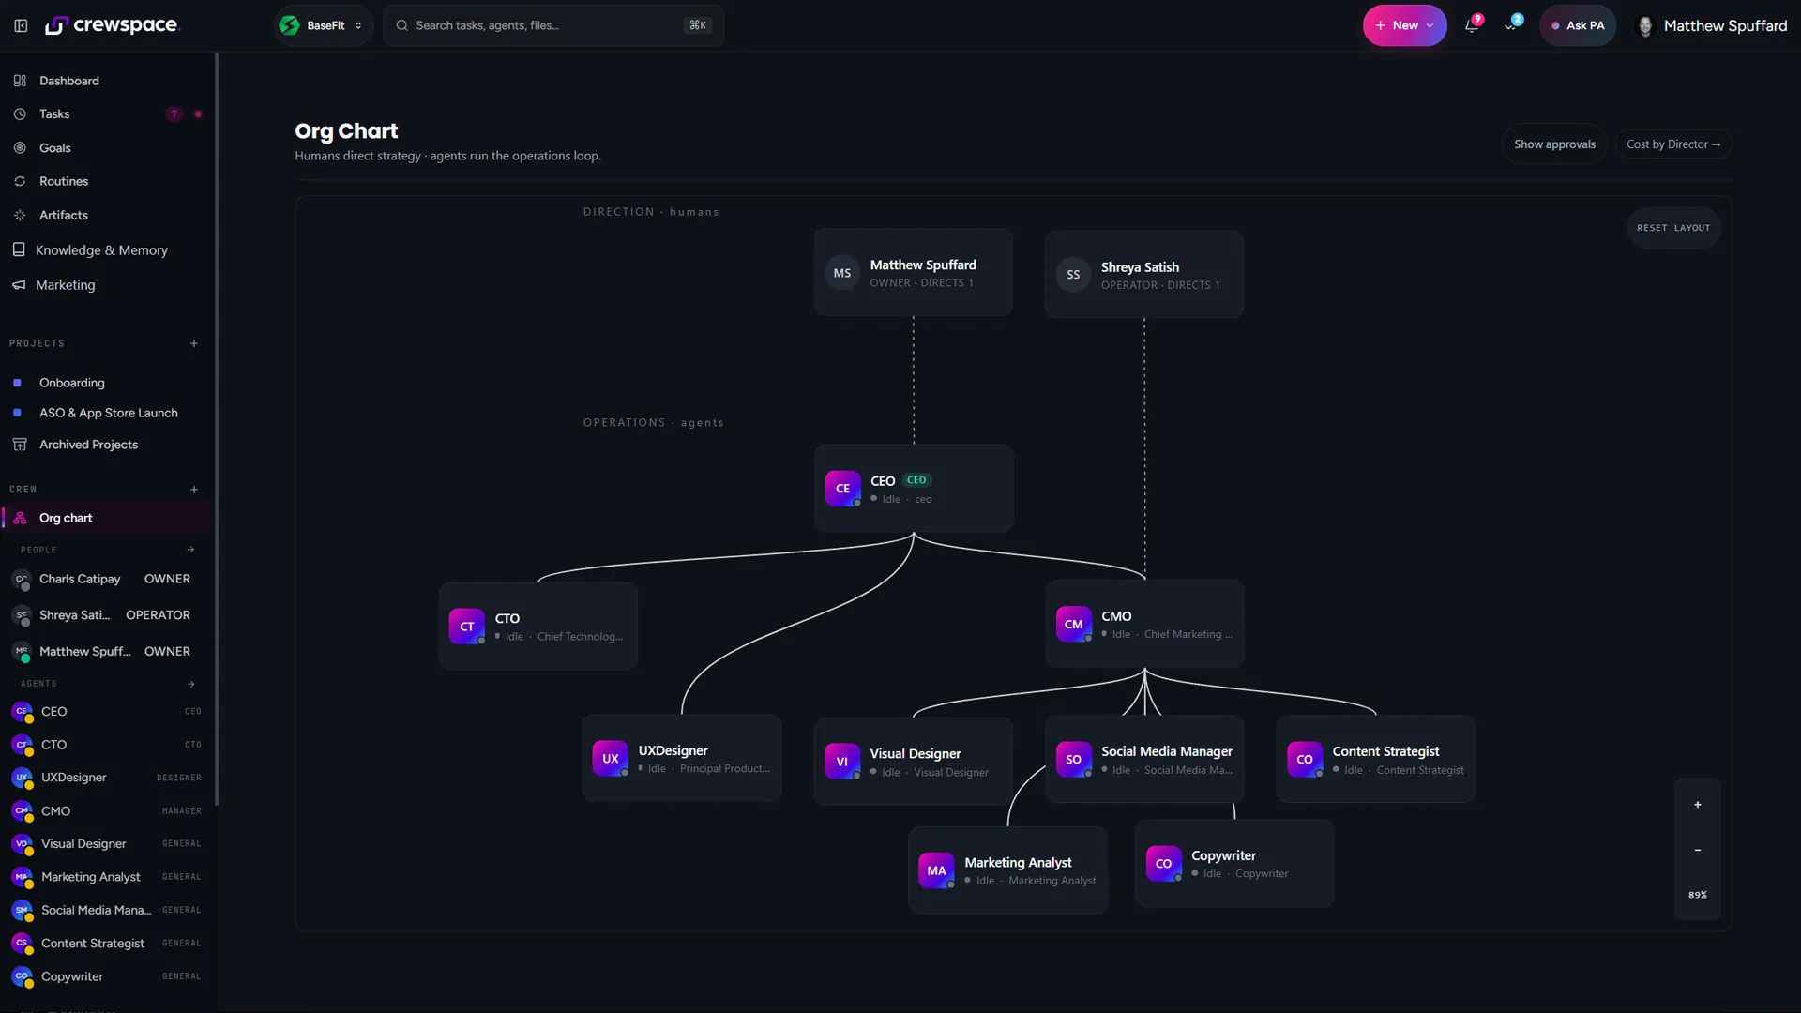
Task: Zoom in the org chart with plus
Action: pyautogui.click(x=1698, y=805)
